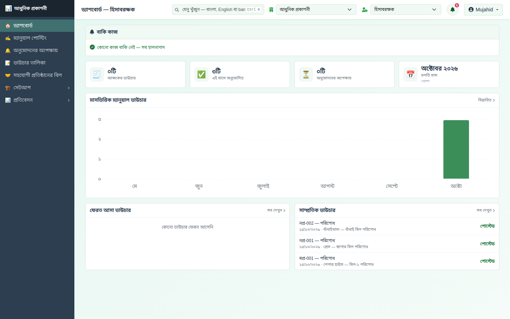Click the এই মাসে অনুমোদিত card label

point(228,78)
